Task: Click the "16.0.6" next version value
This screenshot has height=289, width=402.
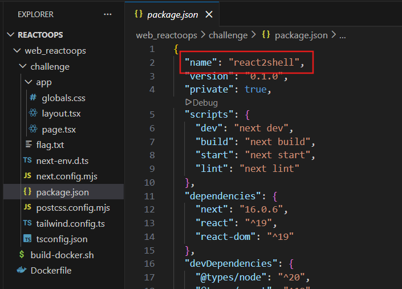Action: tap(261, 210)
